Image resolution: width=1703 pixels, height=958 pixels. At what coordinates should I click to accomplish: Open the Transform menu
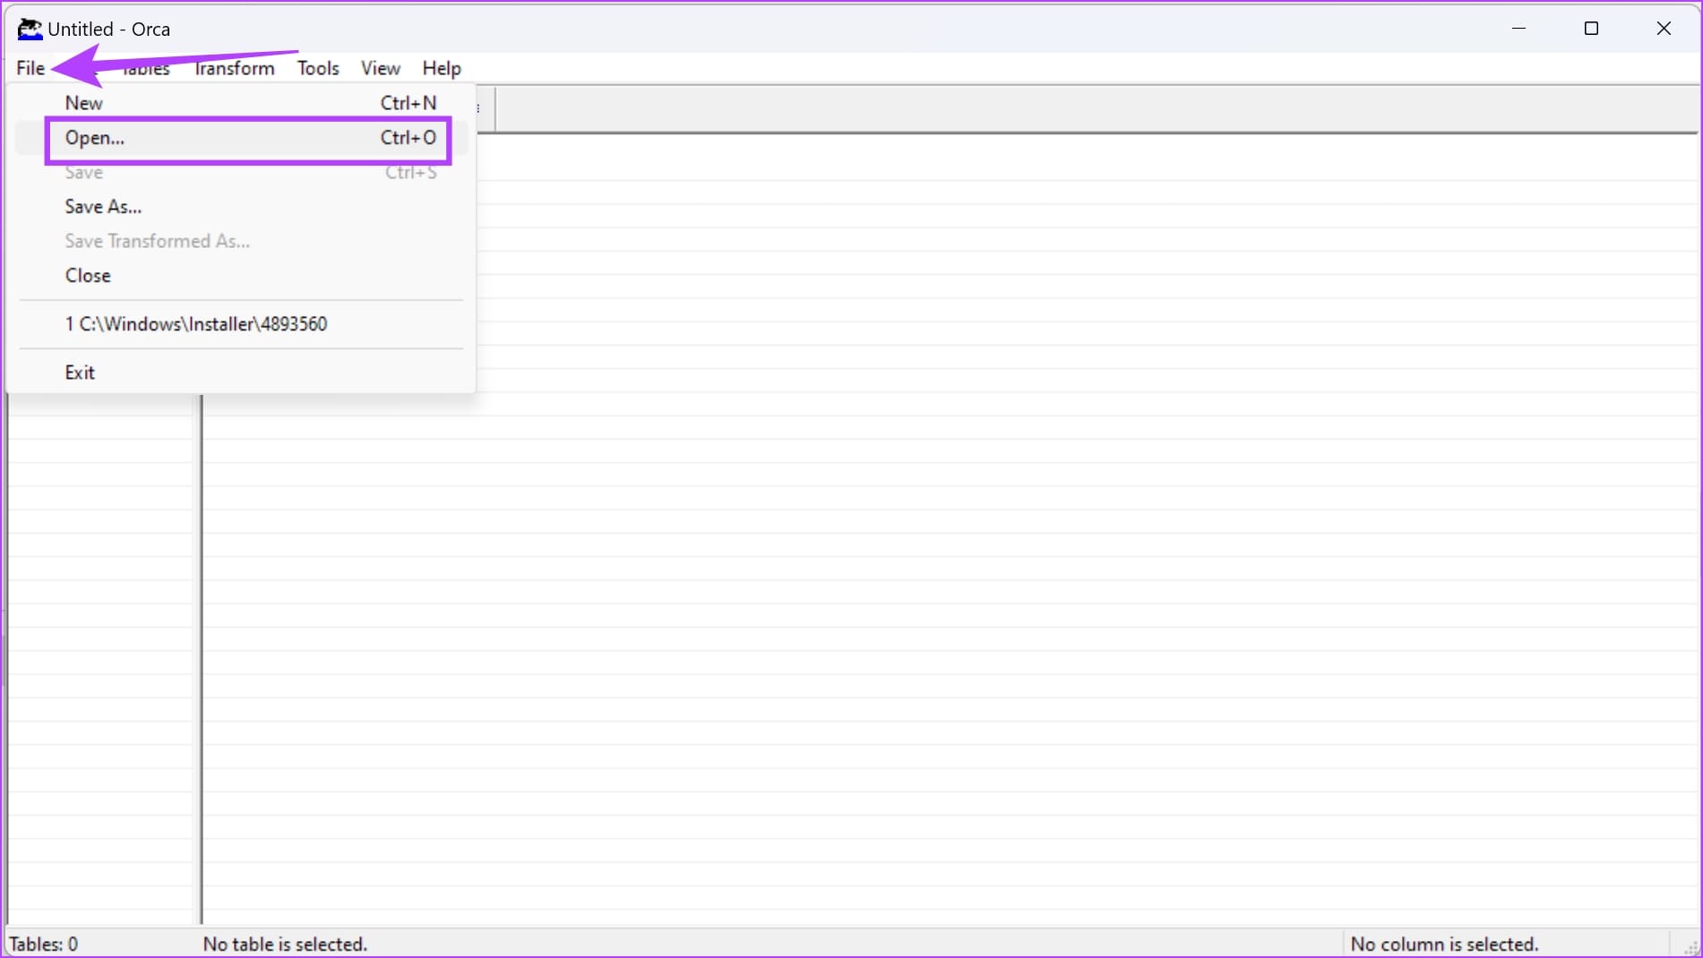point(234,68)
